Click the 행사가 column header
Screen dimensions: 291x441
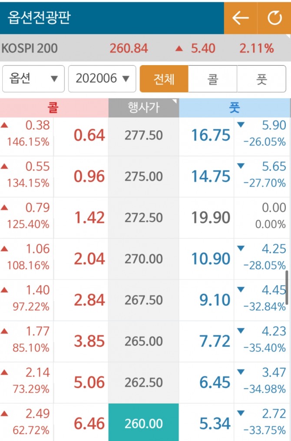(143, 108)
